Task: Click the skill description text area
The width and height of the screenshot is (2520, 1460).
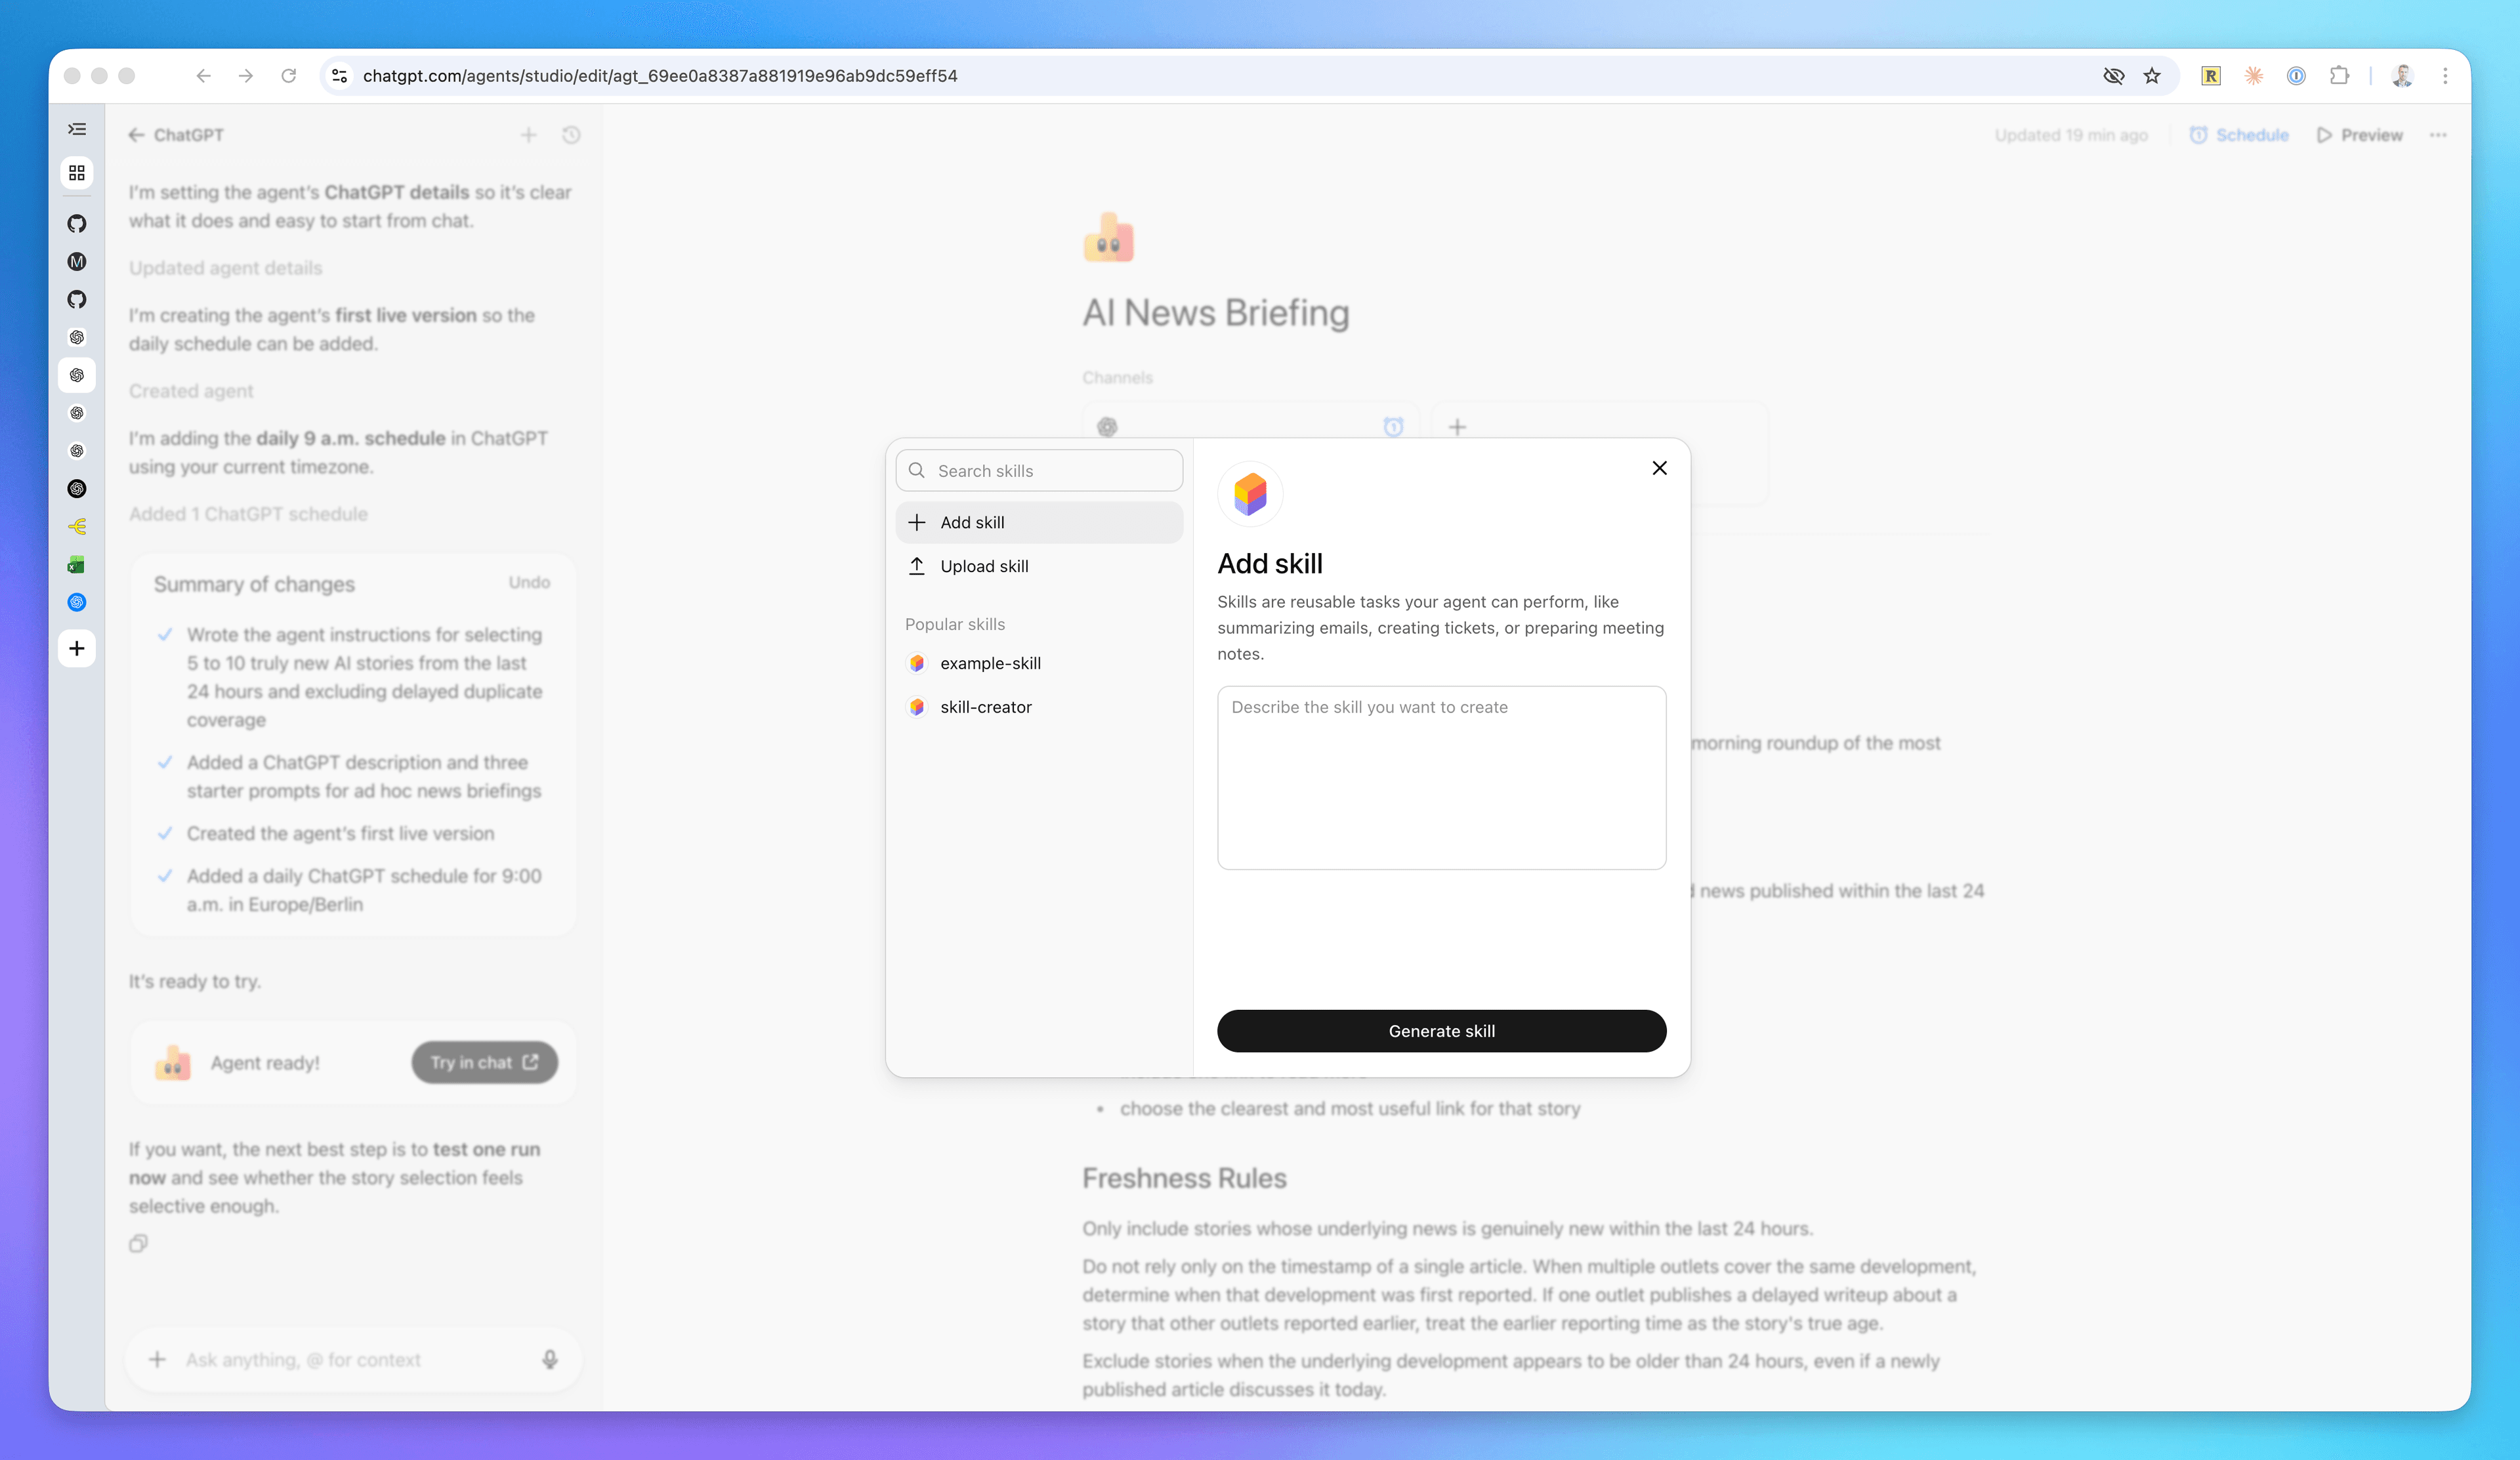Action: pyautogui.click(x=1441, y=777)
